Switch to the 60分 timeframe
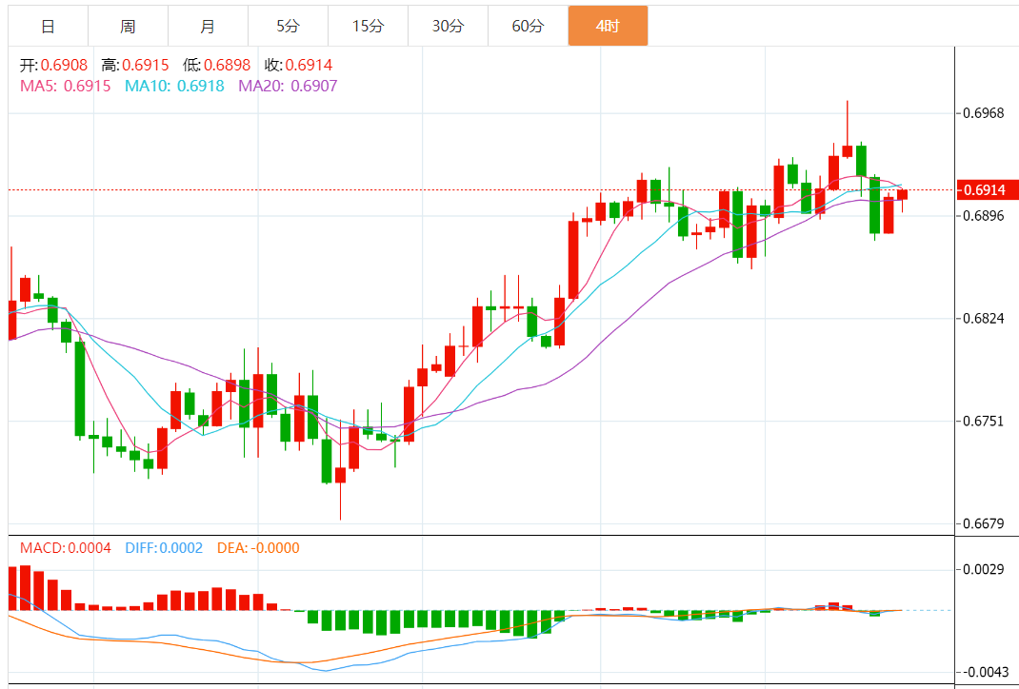The height and width of the screenshot is (689, 1019). tap(528, 26)
